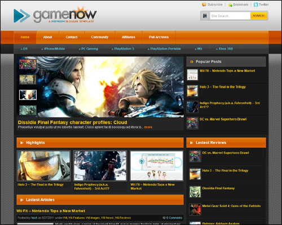Open the Wii Reviews tag link
The image size is (282, 225).
coord(123,218)
